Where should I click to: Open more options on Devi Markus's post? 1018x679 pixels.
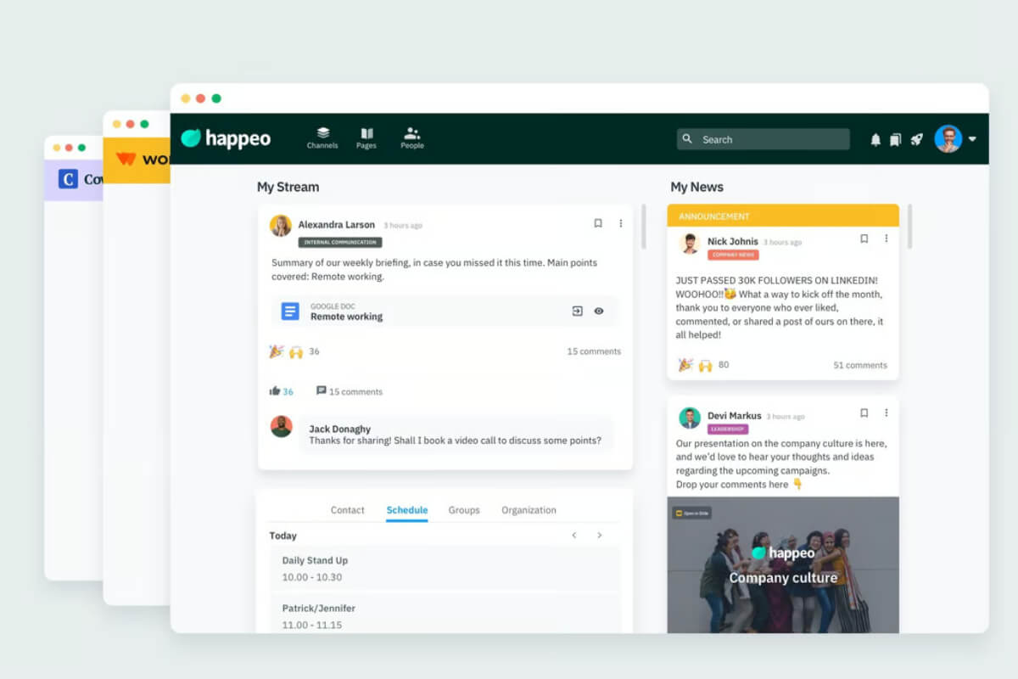(x=887, y=412)
